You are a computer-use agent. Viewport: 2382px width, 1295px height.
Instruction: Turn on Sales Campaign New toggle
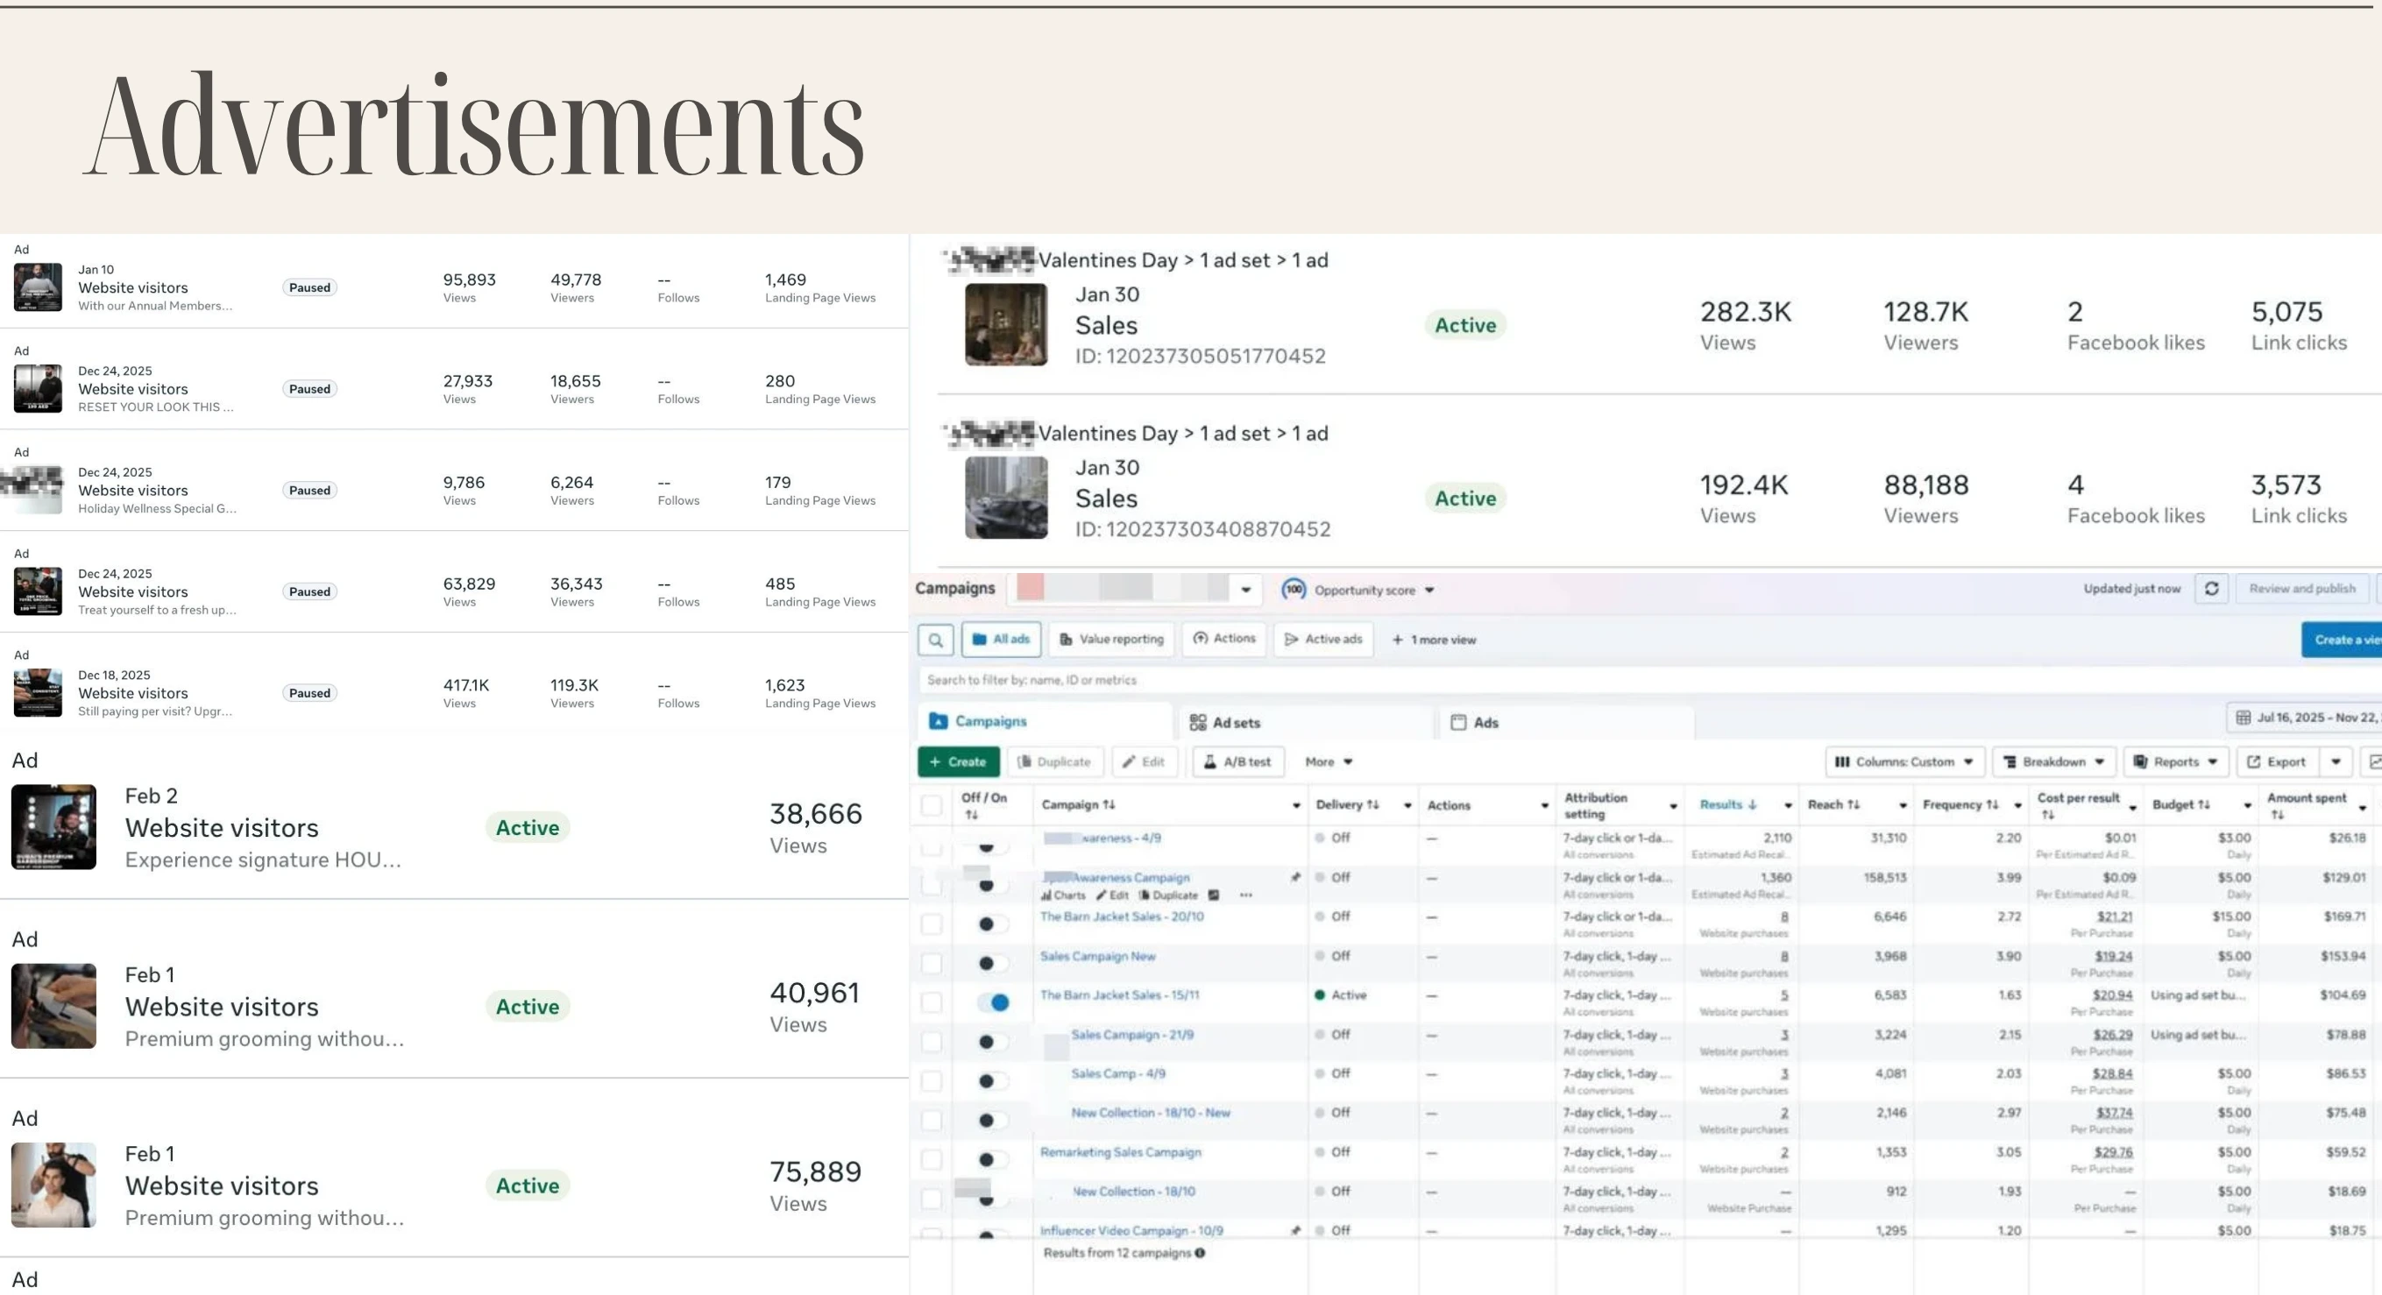pyautogui.click(x=992, y=963)
